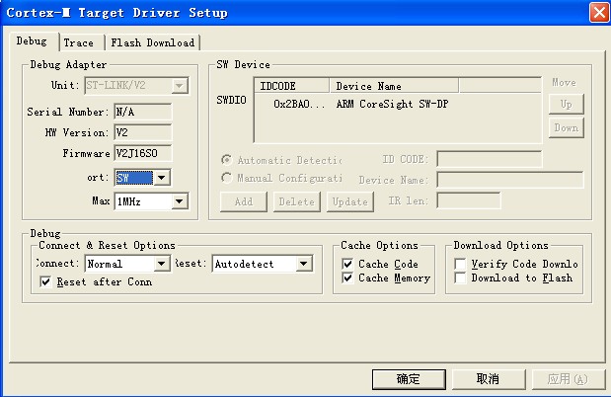
Task: Toggle Reset after Connect checkbox
Action: click(45, 281)
